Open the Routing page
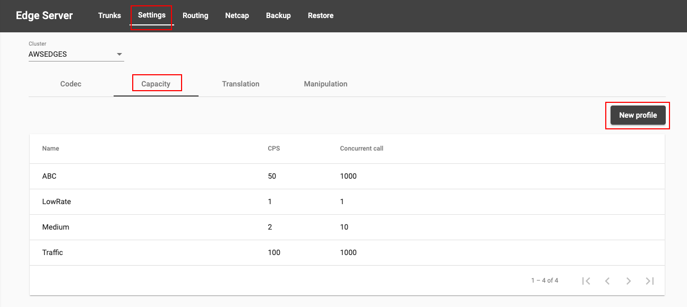The image size is (687, 307). pos(195,15)
